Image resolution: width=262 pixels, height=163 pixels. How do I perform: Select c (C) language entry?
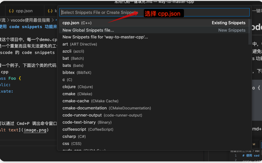tap(154, 80)
